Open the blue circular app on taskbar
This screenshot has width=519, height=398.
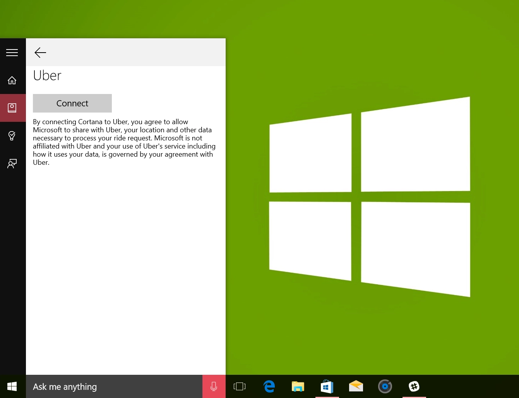coord(385,386)
